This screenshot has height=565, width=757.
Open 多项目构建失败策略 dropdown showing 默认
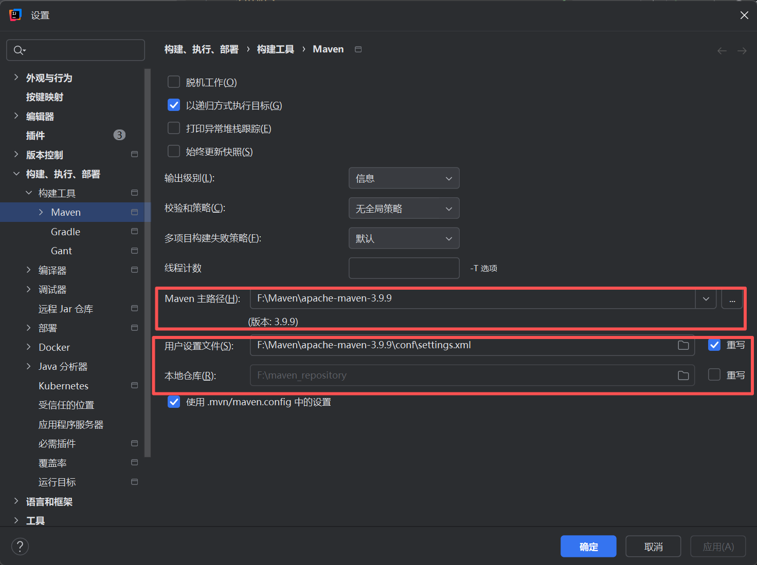404,238
